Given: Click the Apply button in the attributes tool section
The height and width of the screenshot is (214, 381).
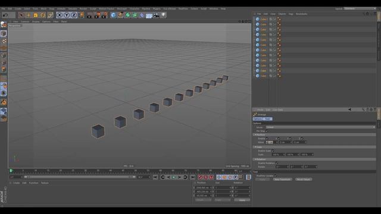Looking at the screenshot, I should point(263,180).
